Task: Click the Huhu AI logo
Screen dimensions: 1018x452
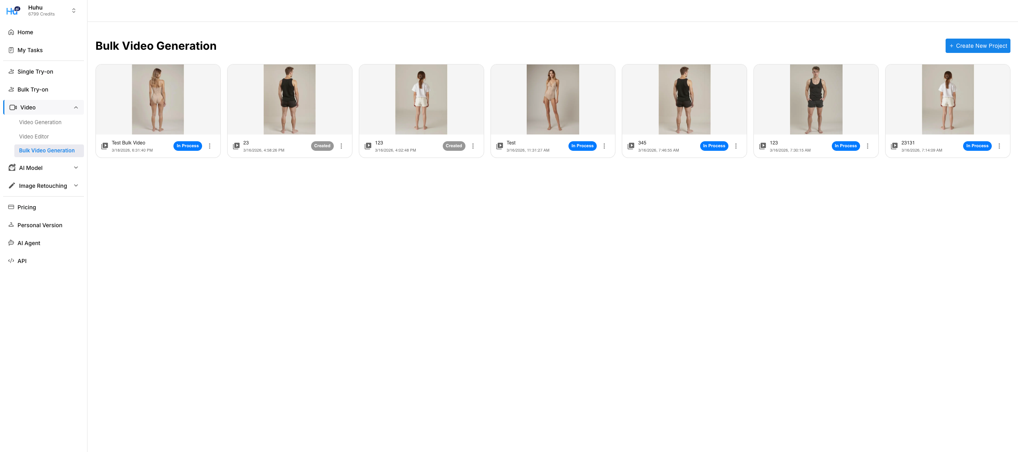Action: [x=13, y=10]
